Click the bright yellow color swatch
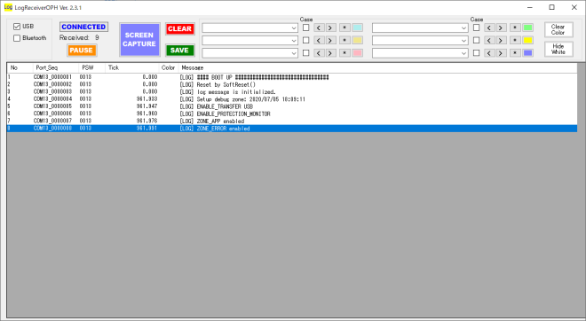The width and height of the screenshot is (586, 321). click(527, 40)
